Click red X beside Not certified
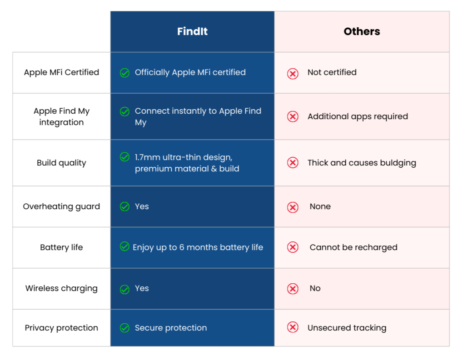This screenshot has height=361, width=453. [293, 74]
